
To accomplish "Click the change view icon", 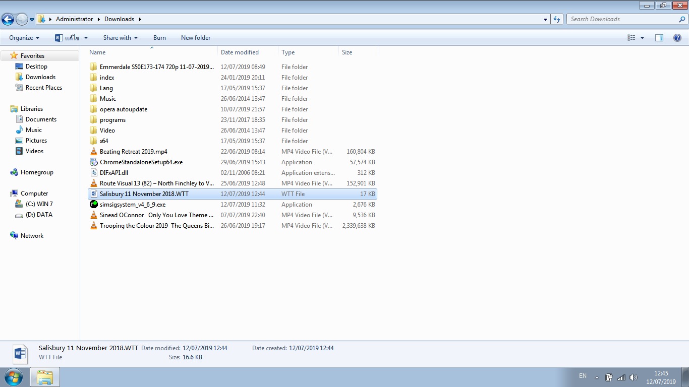I will click(631, 38).
